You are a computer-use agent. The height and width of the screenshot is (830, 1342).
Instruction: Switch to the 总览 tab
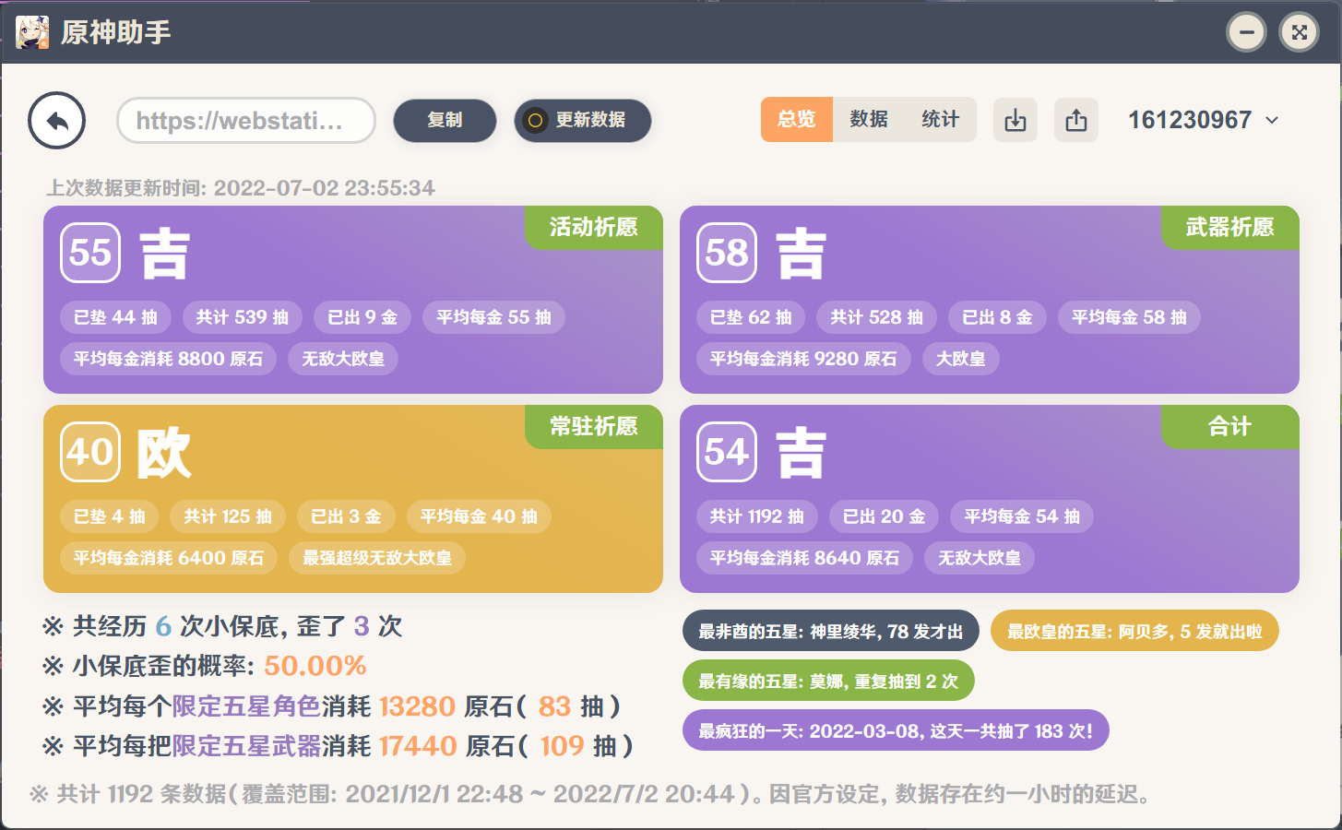(796, 120)
